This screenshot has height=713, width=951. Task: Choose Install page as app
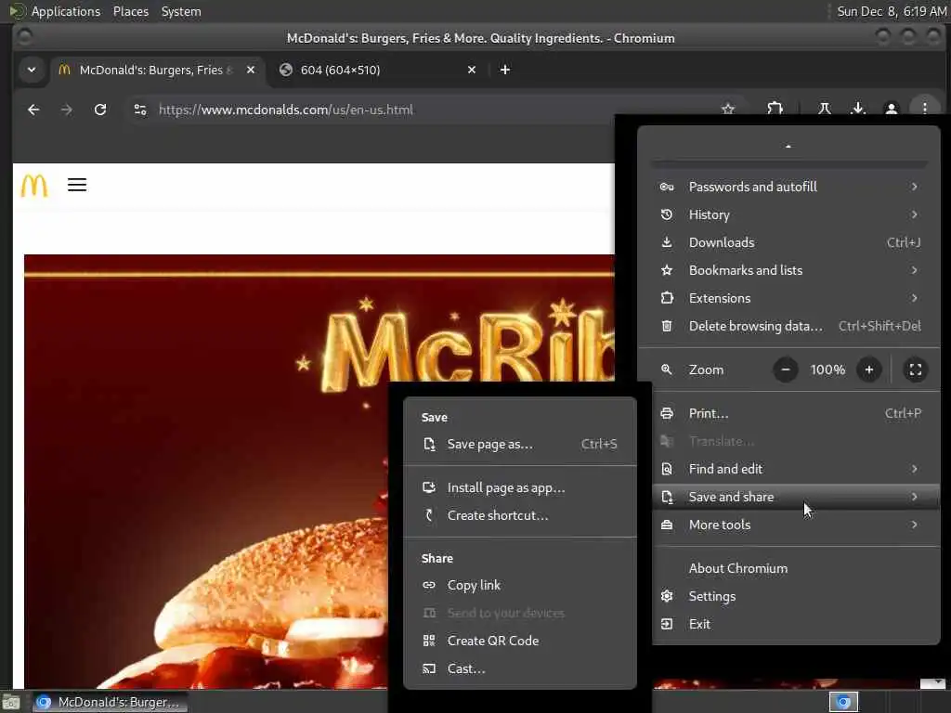point(520,488)
